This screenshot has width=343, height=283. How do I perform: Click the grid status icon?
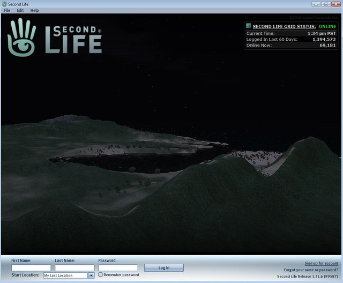pyautogui.click(x=248, y=26)
